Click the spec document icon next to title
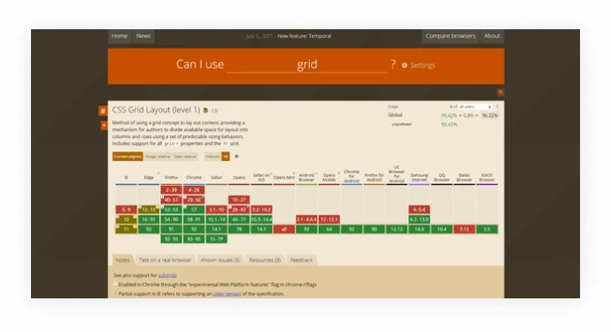The width and height of the screenshot is (611, 332). pos(205,111)
